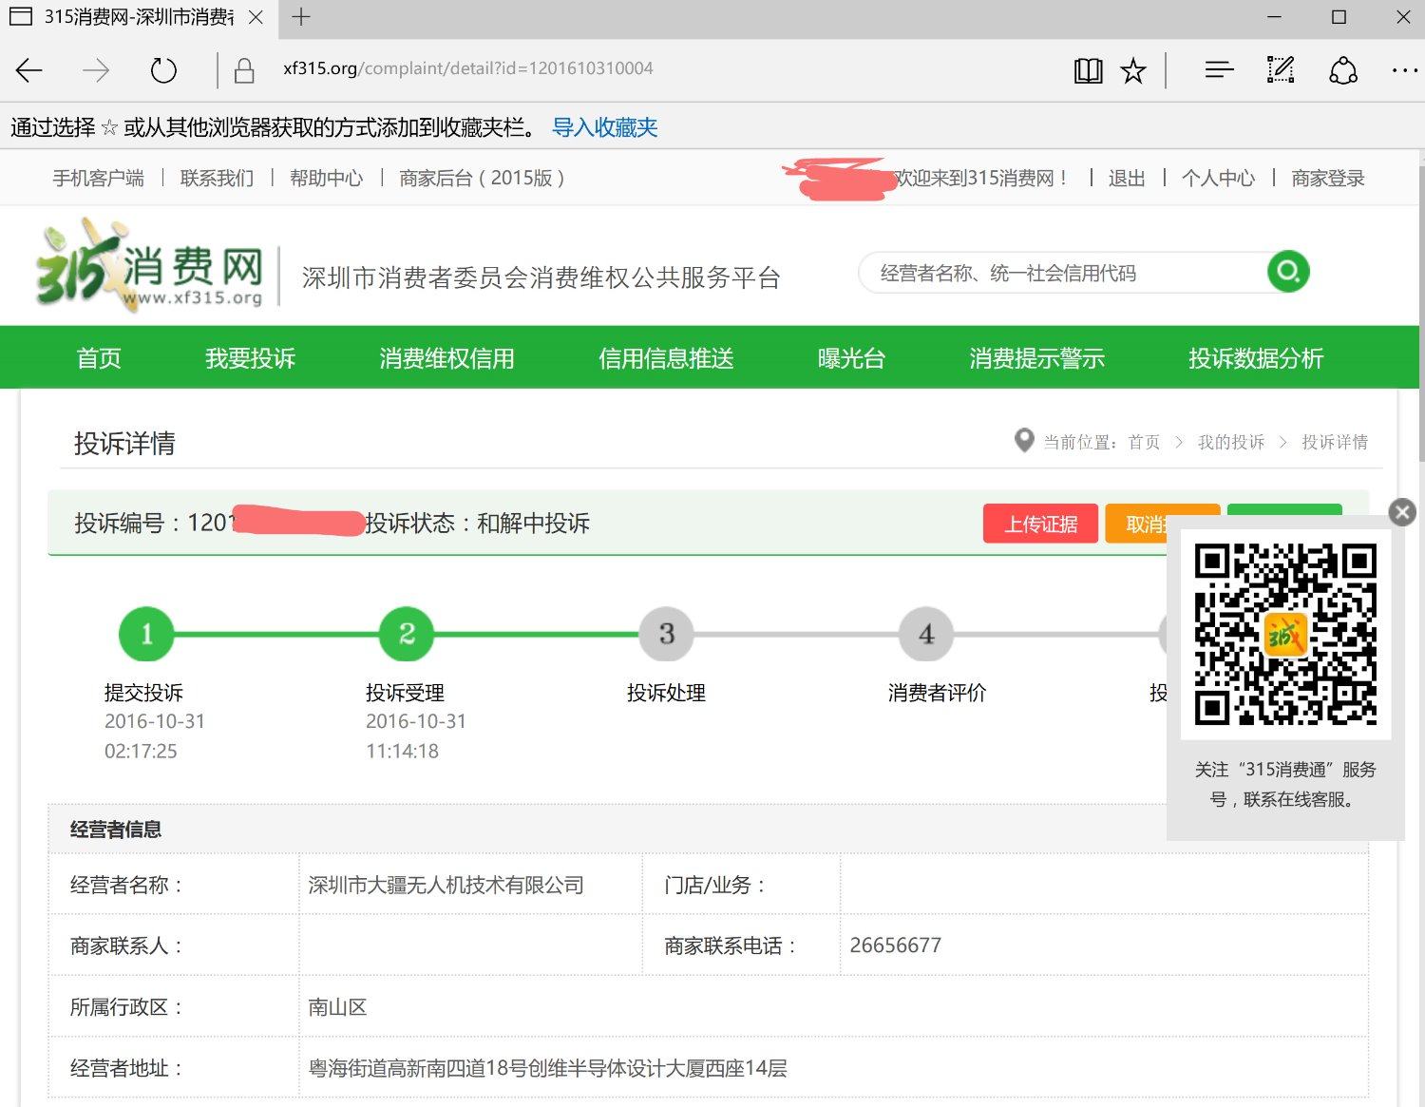Select address text 粤海街道高新南四道18号
Image resolution: width=1425 pixels, height=1107 pixels.
coord(417,1068)
